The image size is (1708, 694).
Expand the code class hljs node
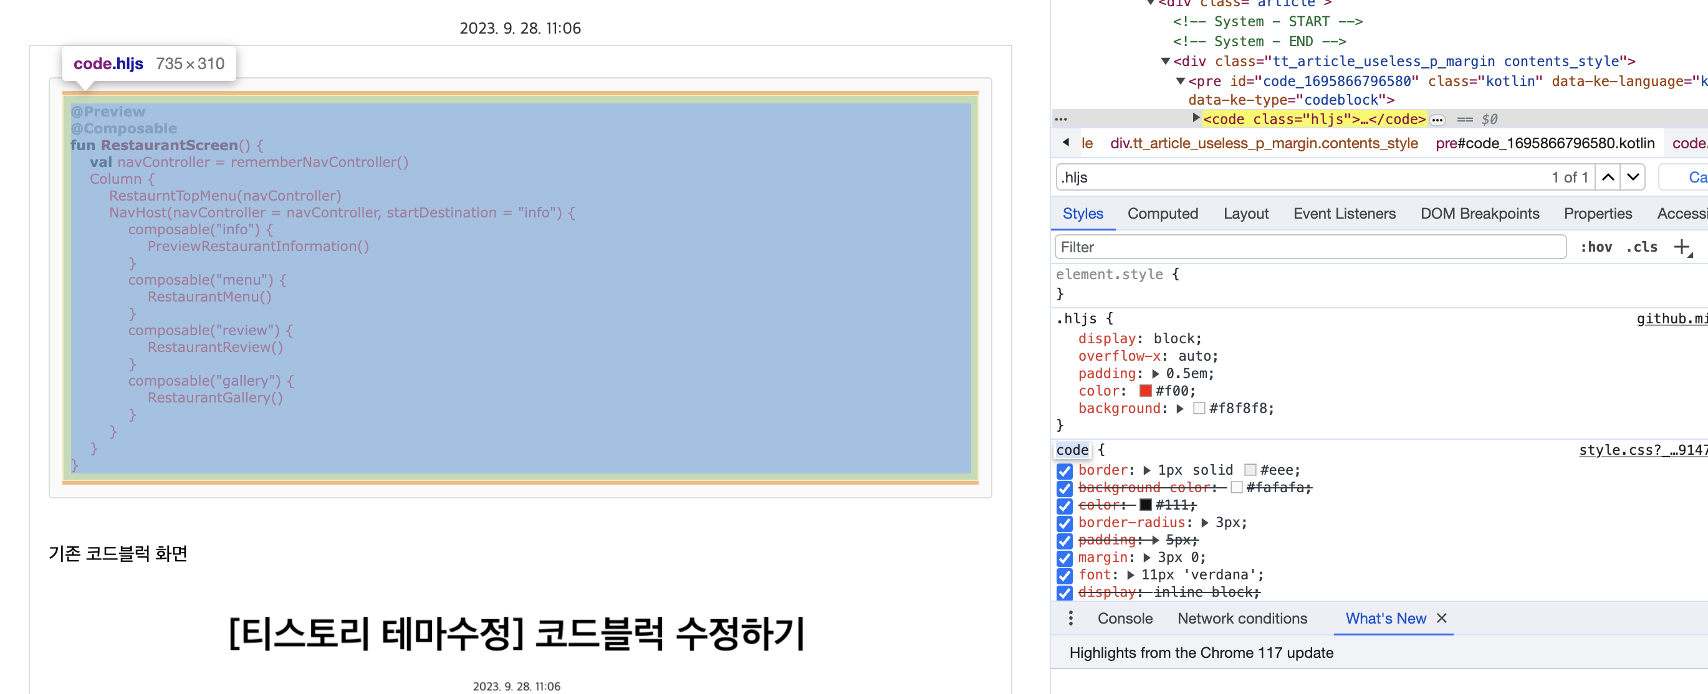click(1196, 118)
